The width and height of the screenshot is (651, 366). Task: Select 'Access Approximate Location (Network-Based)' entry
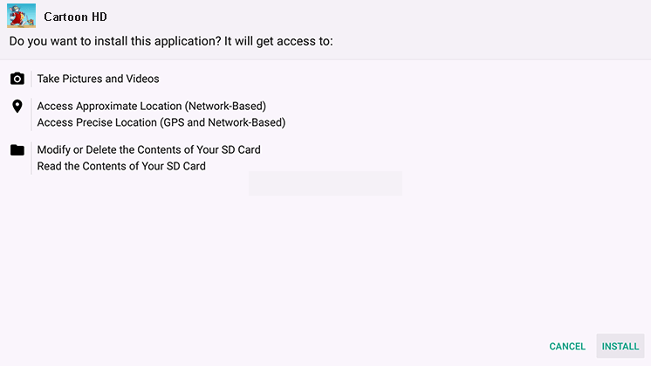[152, 106]
